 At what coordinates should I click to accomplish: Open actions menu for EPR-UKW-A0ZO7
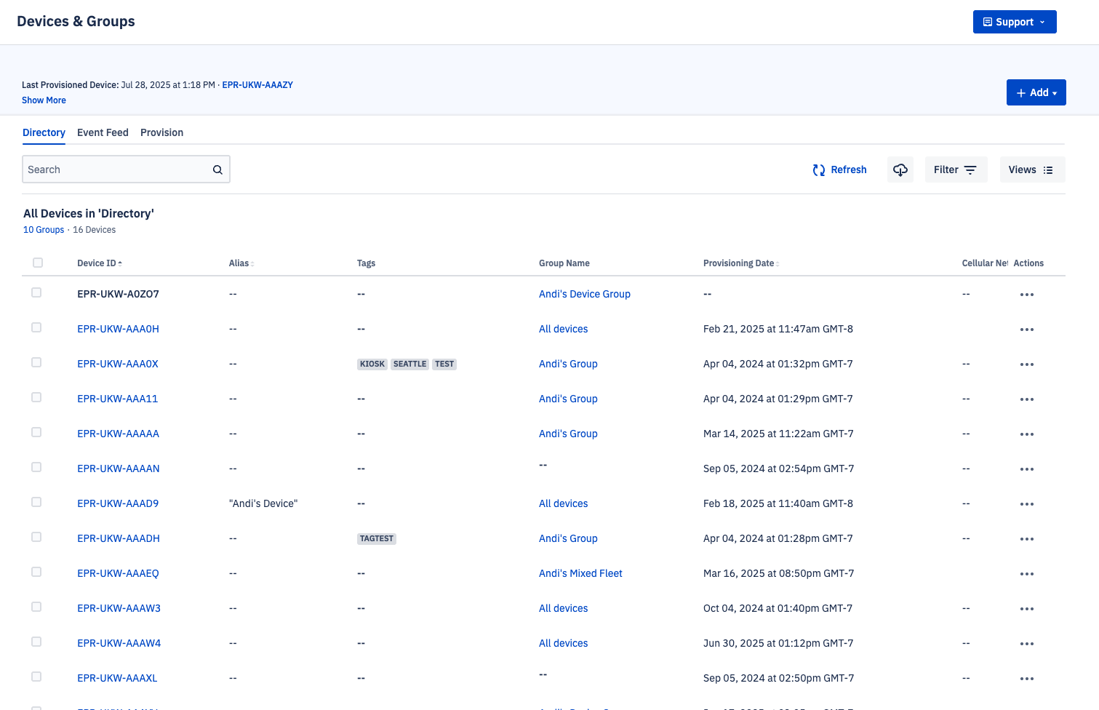coord(1026,295)
